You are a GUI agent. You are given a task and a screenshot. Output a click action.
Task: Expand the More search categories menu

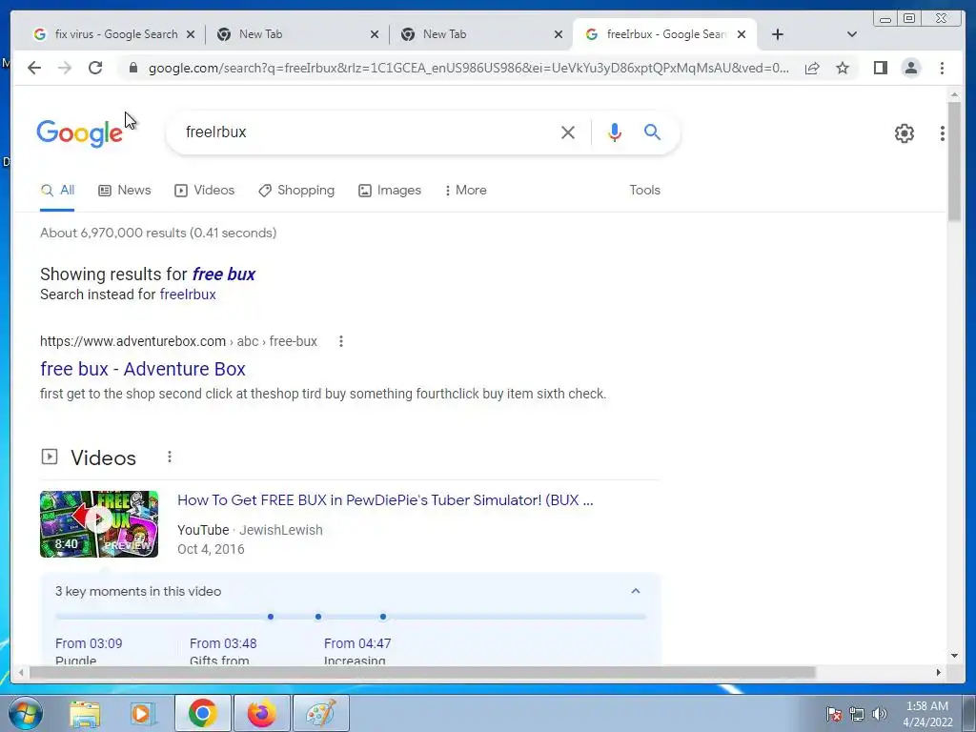point(465,190)
